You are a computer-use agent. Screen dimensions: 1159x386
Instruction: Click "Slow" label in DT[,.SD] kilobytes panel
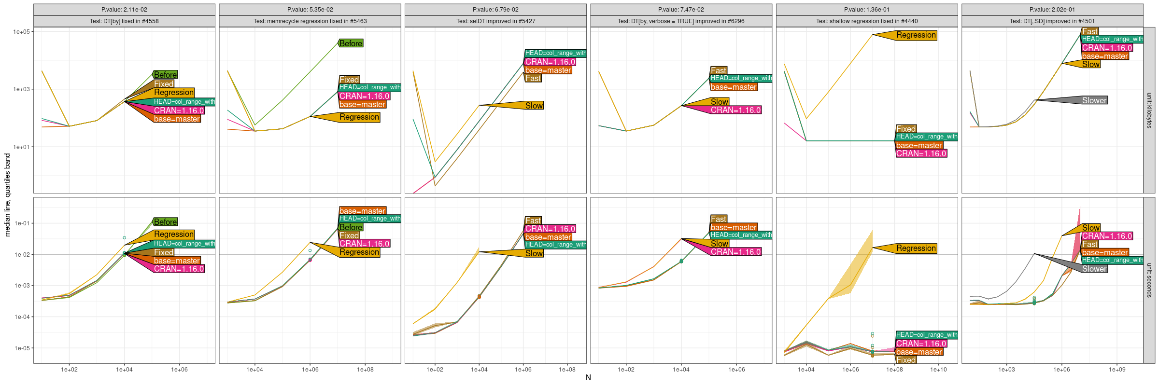(1091, 64)
